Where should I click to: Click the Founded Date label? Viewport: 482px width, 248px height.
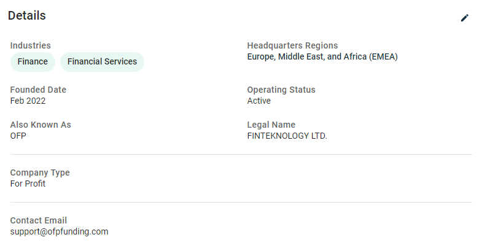[38, 90]
